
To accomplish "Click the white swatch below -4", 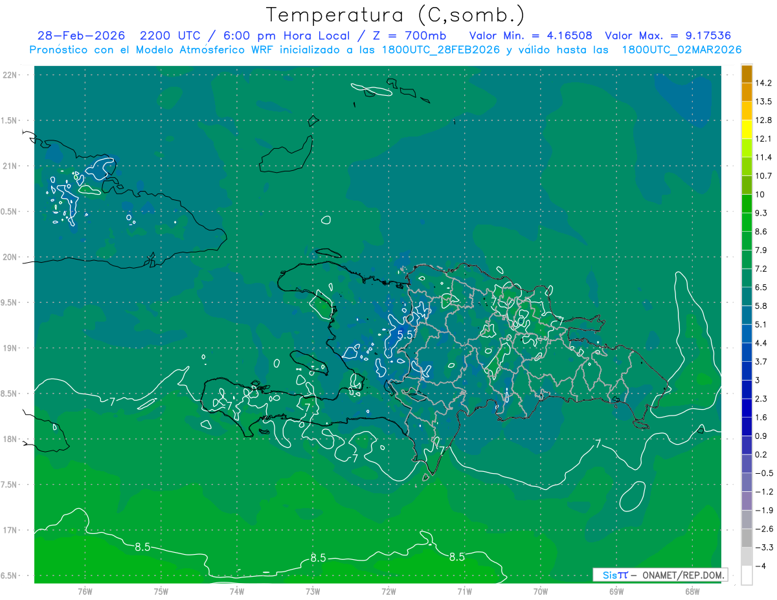I will point(747,575).
